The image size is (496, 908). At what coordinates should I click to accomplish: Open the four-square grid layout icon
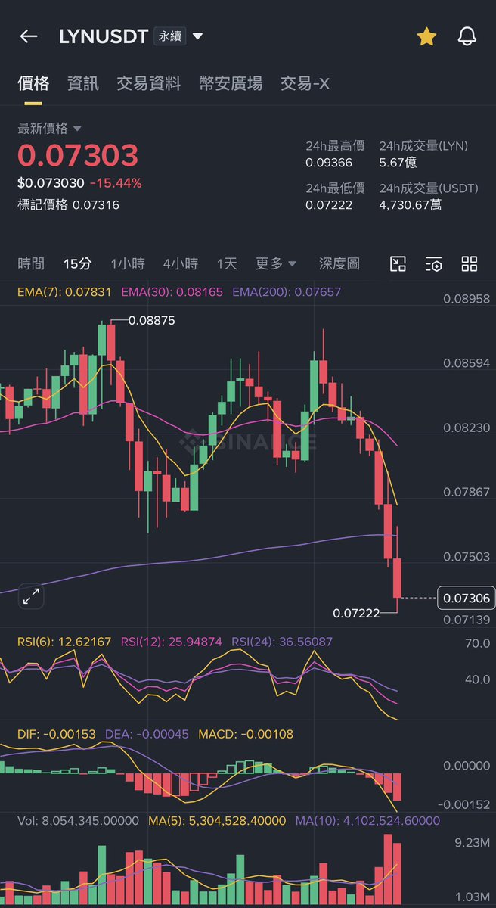[x=470, y=263]
